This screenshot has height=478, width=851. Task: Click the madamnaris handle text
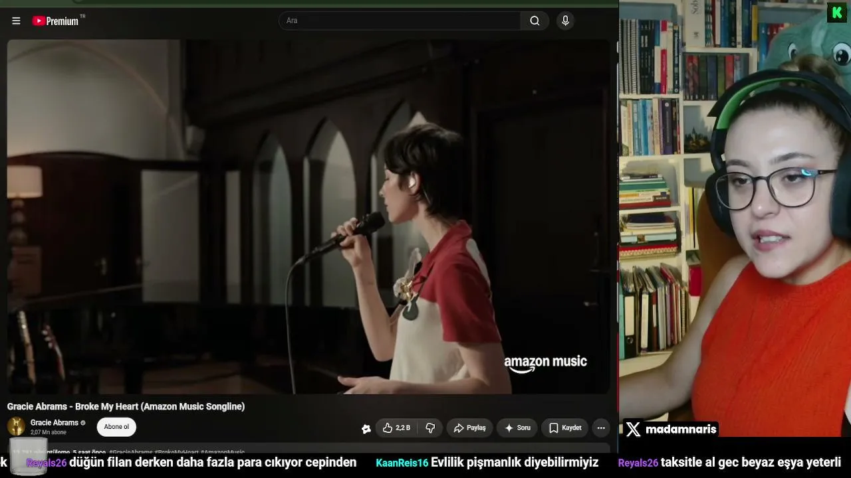coord(681,430)
